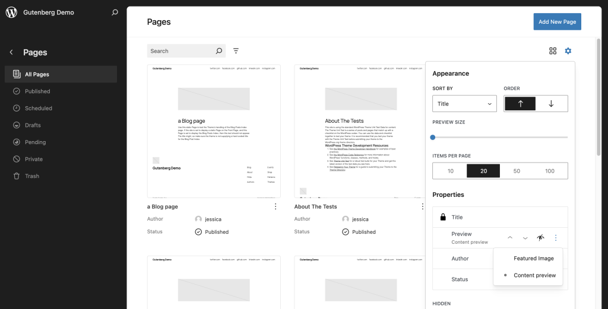608x309 pixels.
Task: Switch layout via the grid icon
Action: pos(553,51)
